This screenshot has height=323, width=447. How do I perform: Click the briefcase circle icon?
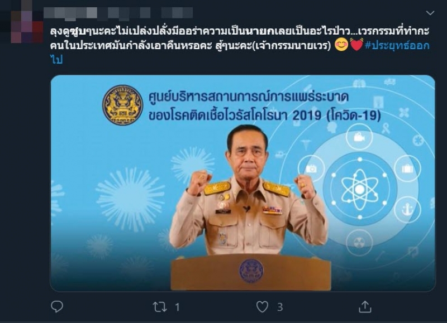(x=407, y=168)
